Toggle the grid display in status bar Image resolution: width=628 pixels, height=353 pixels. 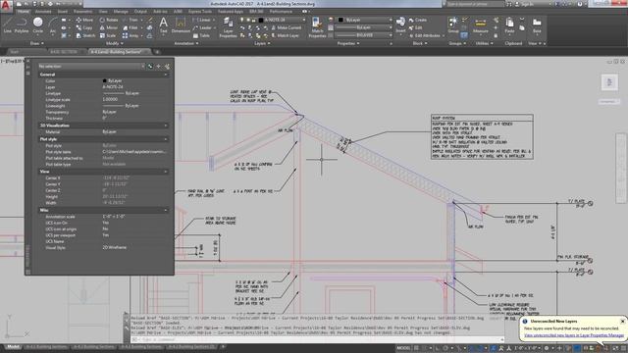(x=416, y=348)
